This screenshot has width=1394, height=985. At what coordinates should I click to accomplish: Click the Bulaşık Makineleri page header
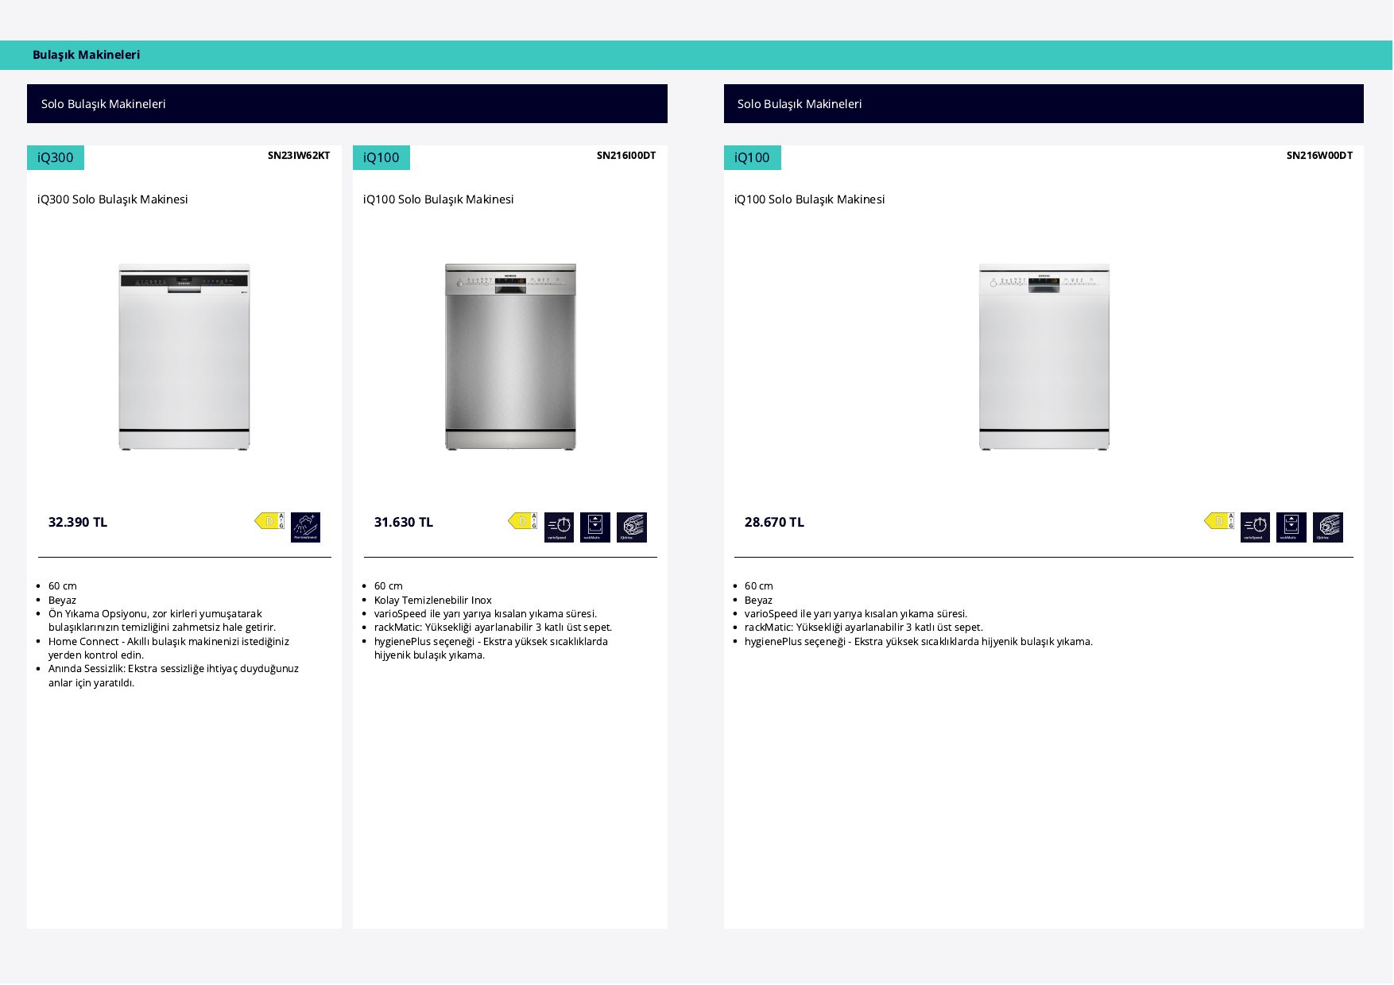pyautogui.click(x=87, y=55)
